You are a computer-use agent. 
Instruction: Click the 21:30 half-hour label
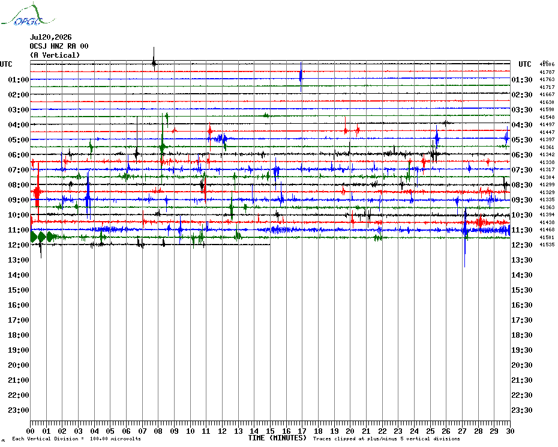point(522,380)
